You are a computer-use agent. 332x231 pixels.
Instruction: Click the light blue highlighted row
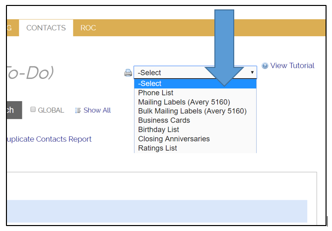click(x=157, y=211)
